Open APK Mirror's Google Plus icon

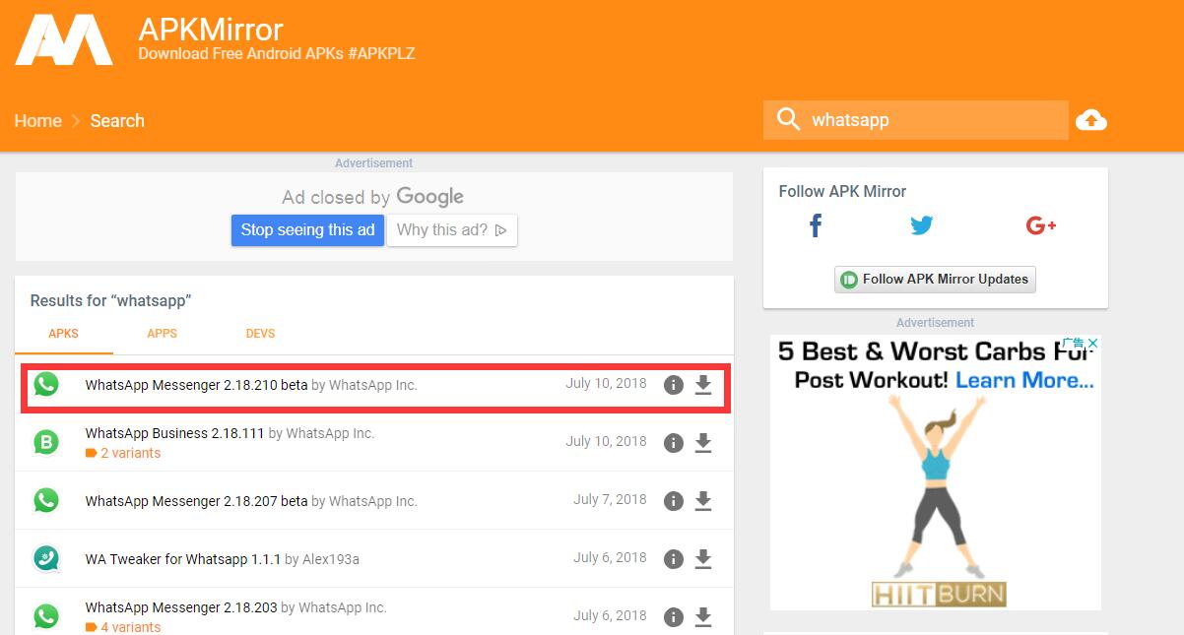coord(1040,225)
